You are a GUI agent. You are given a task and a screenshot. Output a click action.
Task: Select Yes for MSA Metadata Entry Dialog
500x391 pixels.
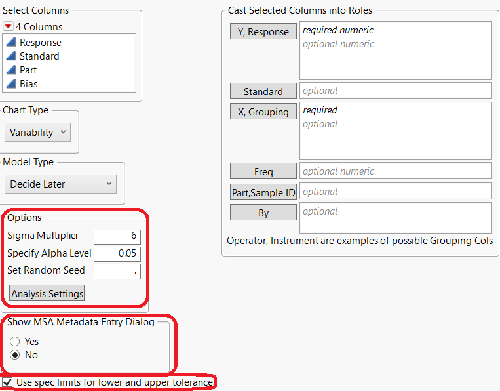(x=14, y=342)
